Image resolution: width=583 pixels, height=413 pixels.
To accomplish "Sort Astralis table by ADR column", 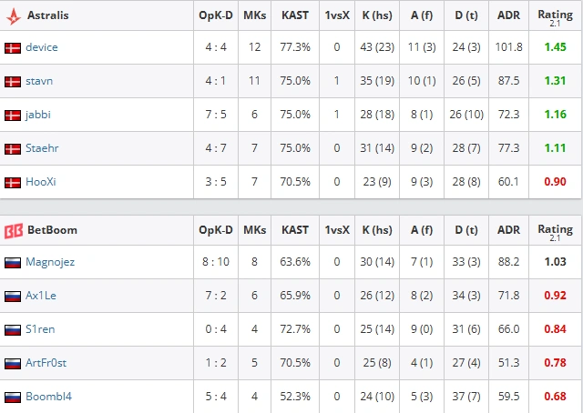I will [x=508, y=15].
